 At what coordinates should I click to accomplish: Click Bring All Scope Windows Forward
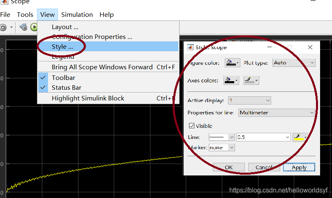108,67
